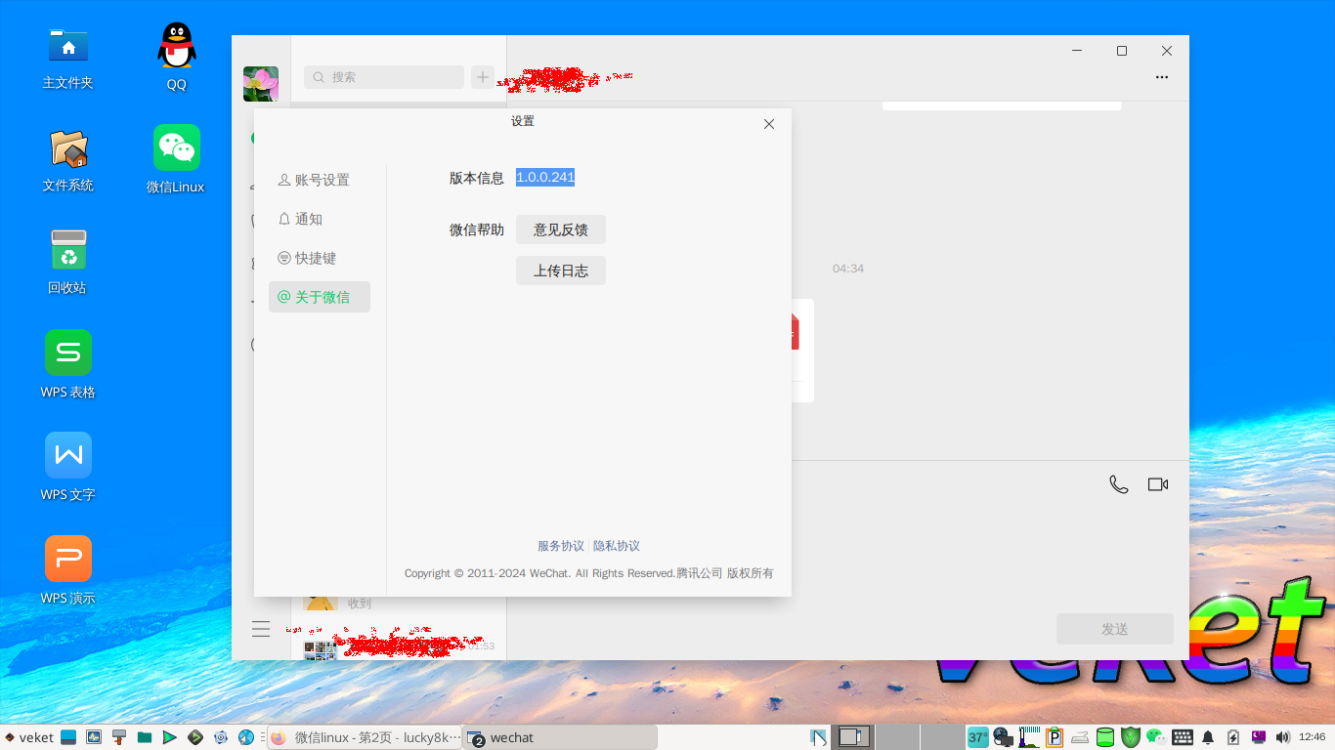The width and height of the screenshot is (1335, 750).
Task: Click the purple night-mode monitor tray icon
Action: [1259, 737]
